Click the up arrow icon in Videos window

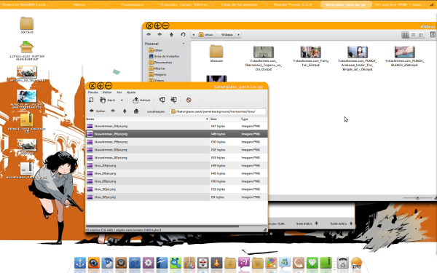[171, 34]
